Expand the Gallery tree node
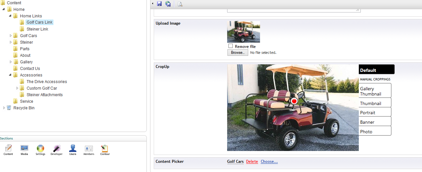This screenshot has width=422, height=172. tap(11, 62)
